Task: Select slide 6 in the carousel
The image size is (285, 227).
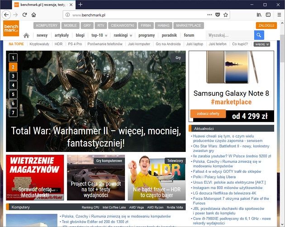Action: [x=13, y=104]
